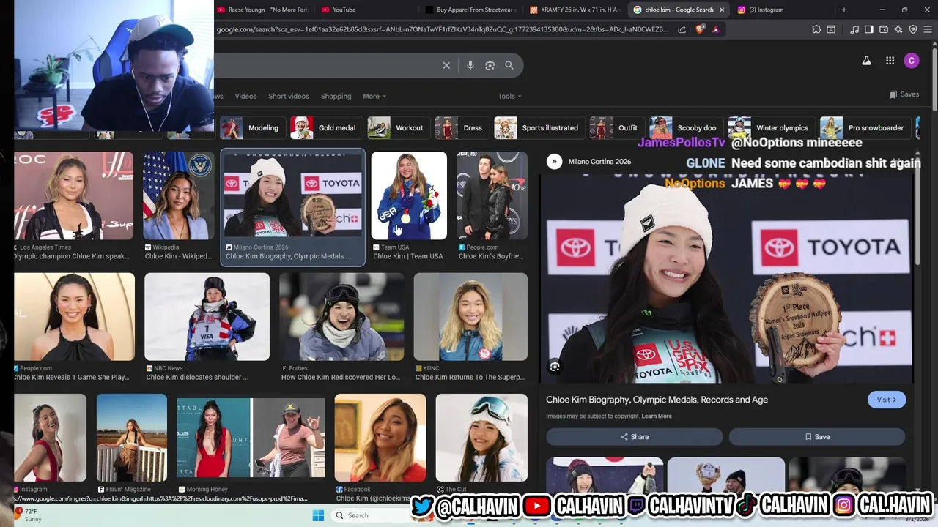Switch to the Shopping results tab
Viewport: 938px width, 527px height.
coord(336,96)
